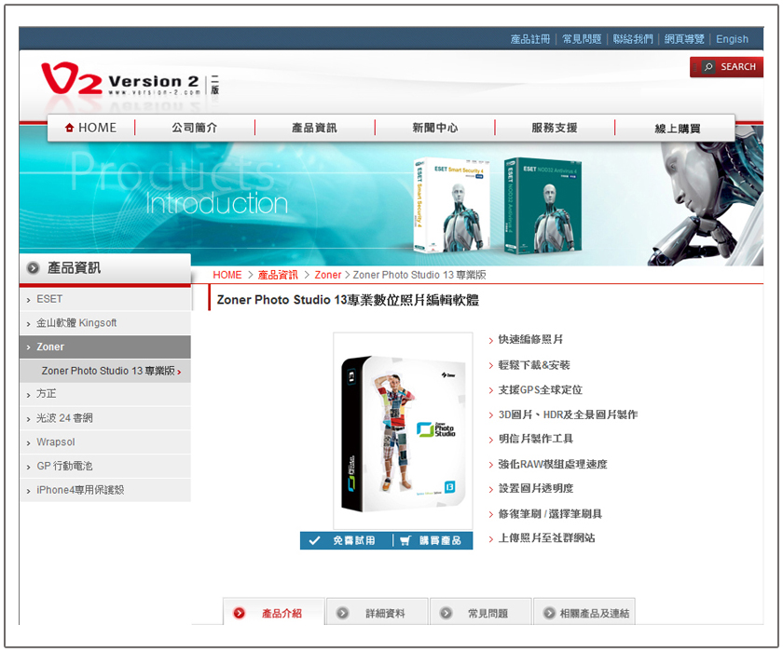Viewport: 783px width, 652px height.
Task: Click the 網頁導覽 top link
Action: tap(684, 39)
